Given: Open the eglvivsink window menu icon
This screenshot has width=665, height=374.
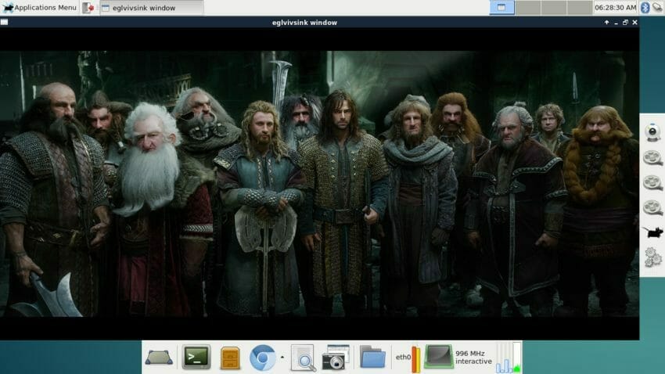Looking at the screenshot, I should coord(4,23).
